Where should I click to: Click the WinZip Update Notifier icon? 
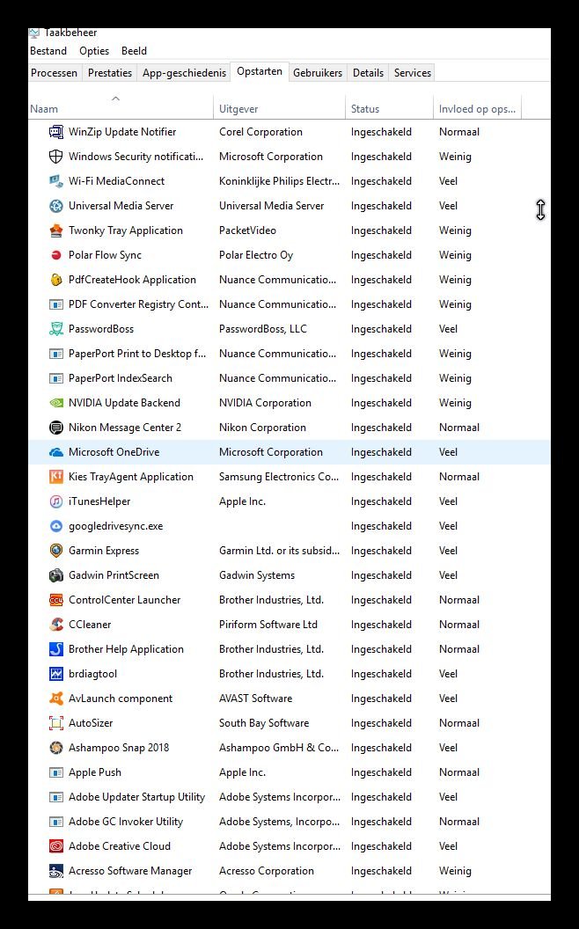[x=55, y=132]
